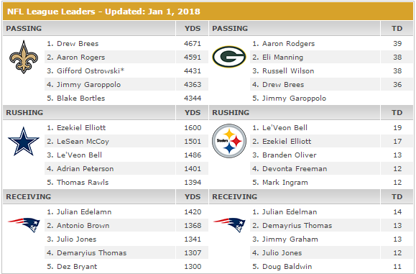The width and height of the screenshot is (416, 274).
Task: Open Julian Edelman in receiving TD list
Action: [x=290, y=212]
